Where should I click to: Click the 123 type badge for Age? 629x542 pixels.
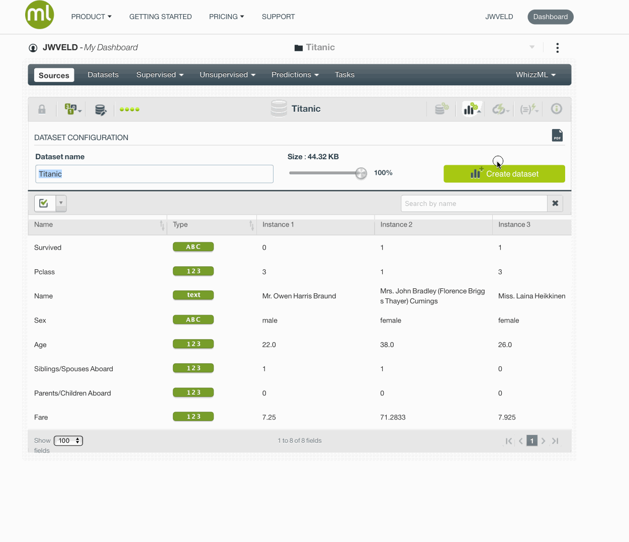click(x=193, y=344)
